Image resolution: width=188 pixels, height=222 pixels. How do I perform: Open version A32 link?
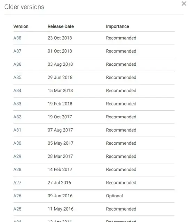click(17, 117)
